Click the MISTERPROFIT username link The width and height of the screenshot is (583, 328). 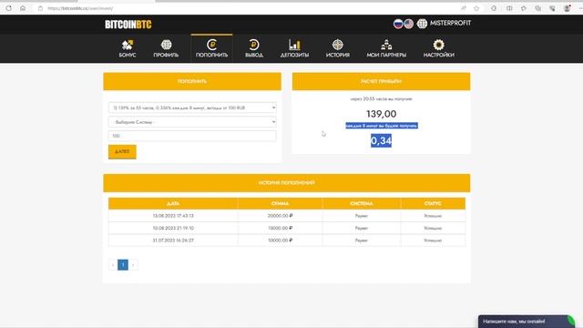450,23
